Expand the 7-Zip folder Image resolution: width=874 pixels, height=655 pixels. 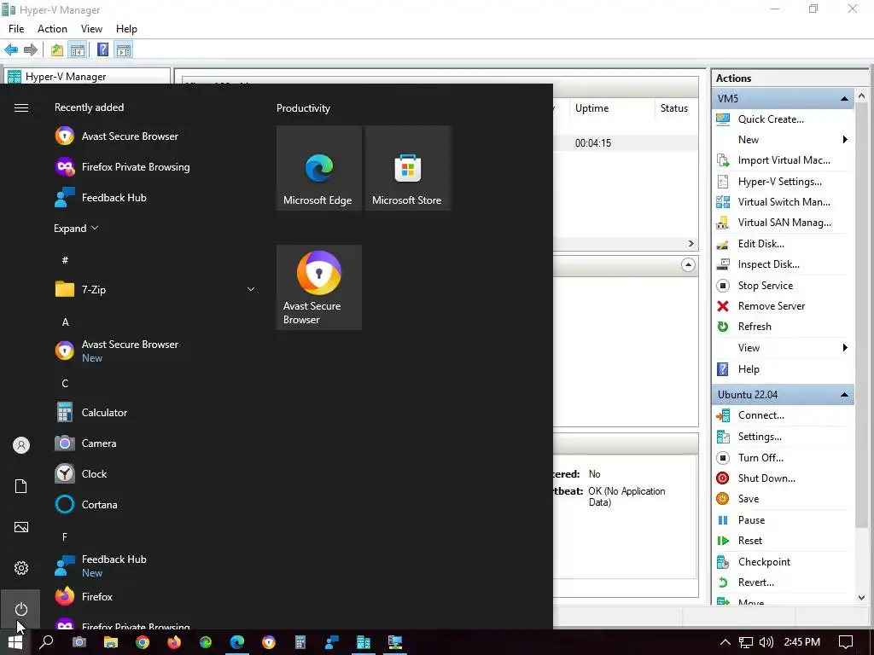coord(155,290)
